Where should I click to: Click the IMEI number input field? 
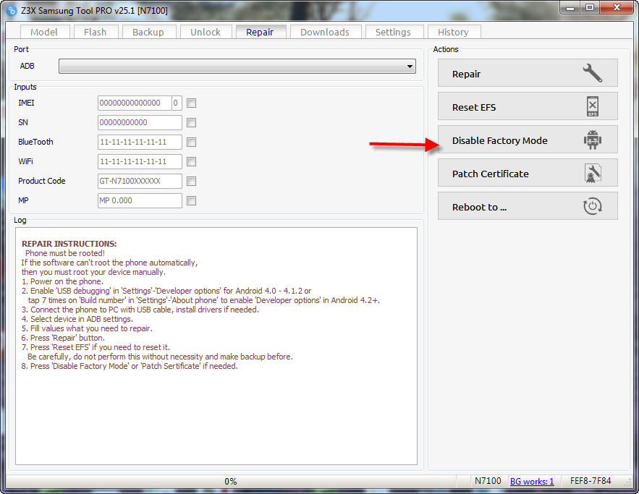[x=135, y=103]
